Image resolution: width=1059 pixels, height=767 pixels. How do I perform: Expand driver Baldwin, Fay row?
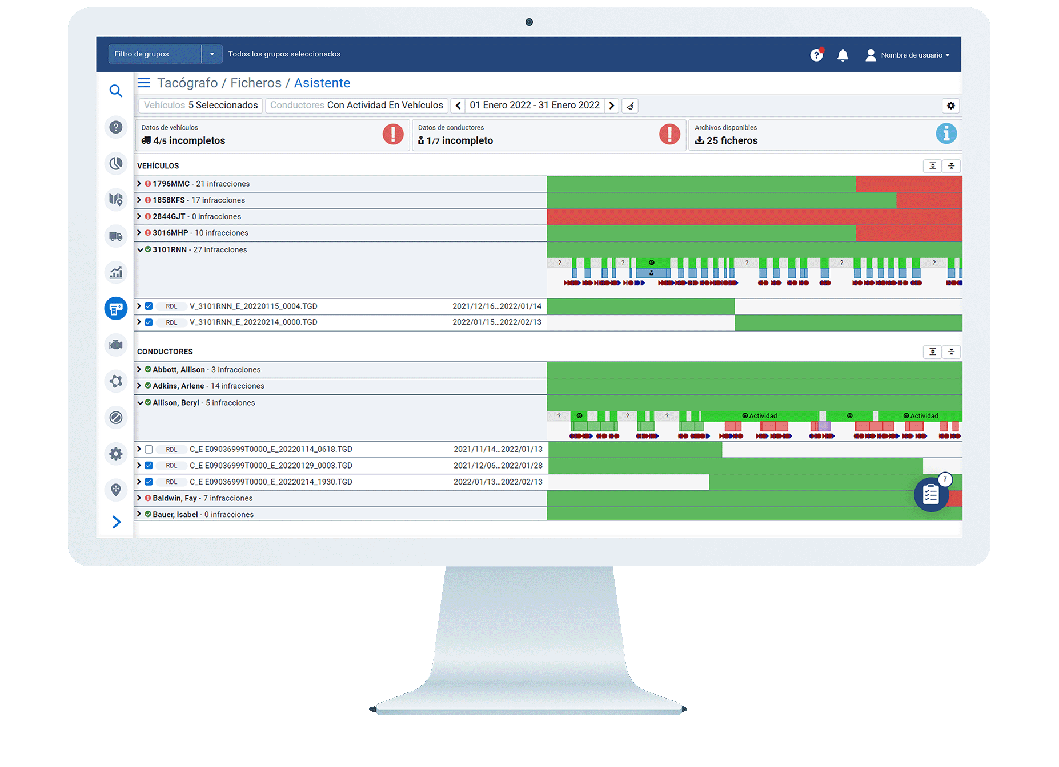point(139,498)
